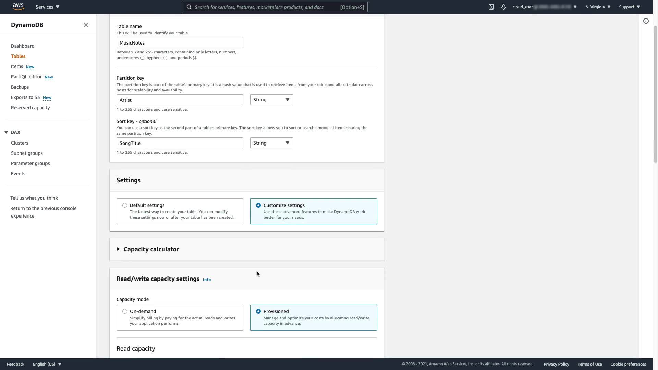Image resolution: width=658 pixels, height=370 pixels.
Task: Choose the Provisioned capacity mode
Action: (x=258, y=311)
